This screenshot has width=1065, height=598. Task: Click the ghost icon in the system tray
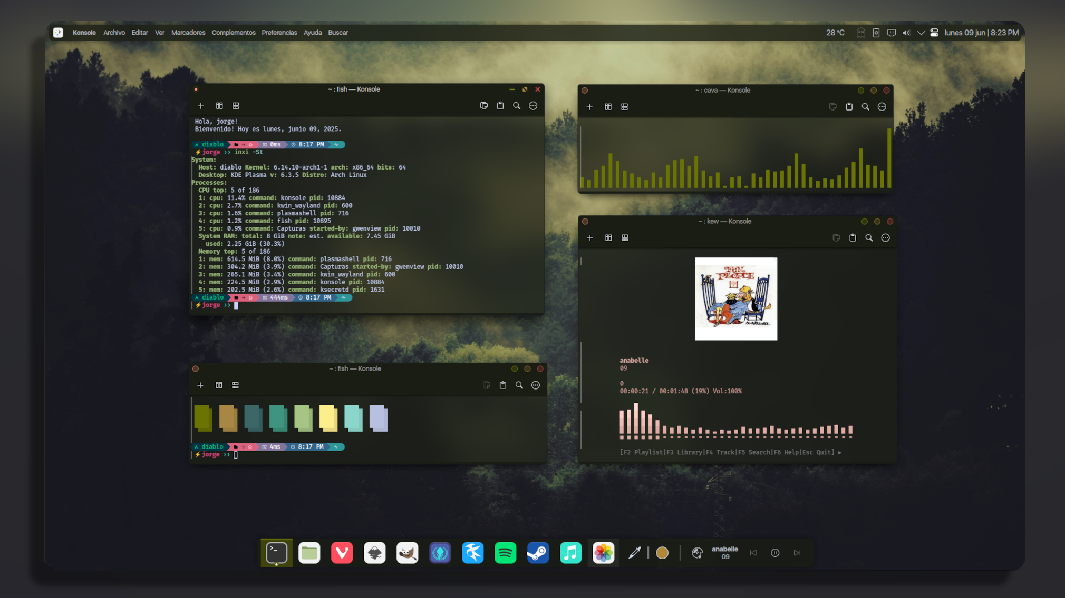click(x=861, y=33)
